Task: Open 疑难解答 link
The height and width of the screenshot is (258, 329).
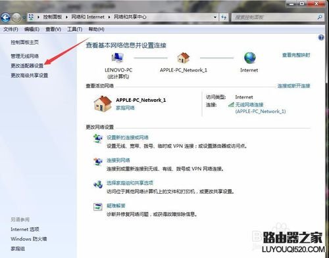Action: click(x=116, y=206)
